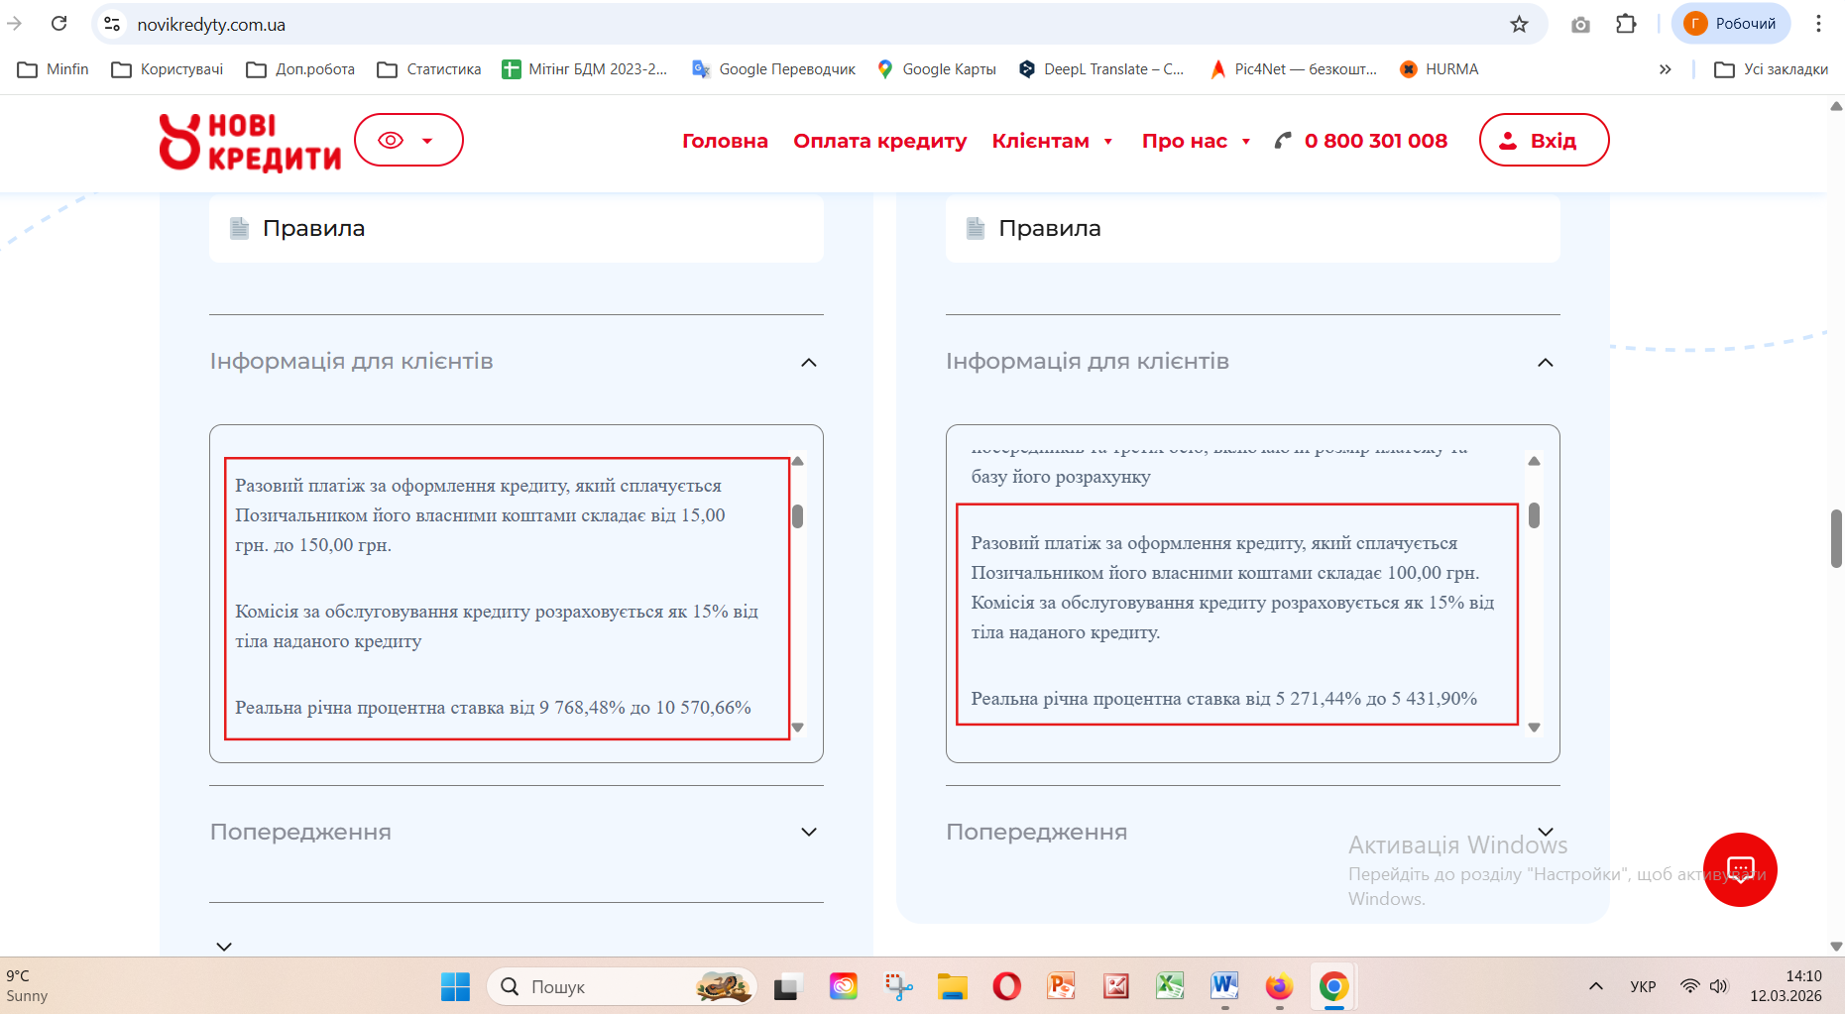Click the Нові Кредити logo
This screenshot has height=1014, width=1845.
[250, 142]
